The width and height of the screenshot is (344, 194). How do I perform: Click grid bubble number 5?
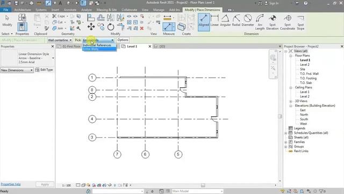tap(178, 155)
